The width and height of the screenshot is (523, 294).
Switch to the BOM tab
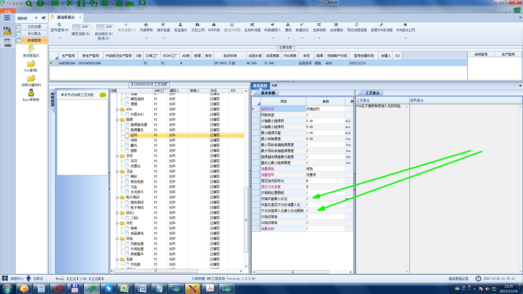(x=274, y=85)
